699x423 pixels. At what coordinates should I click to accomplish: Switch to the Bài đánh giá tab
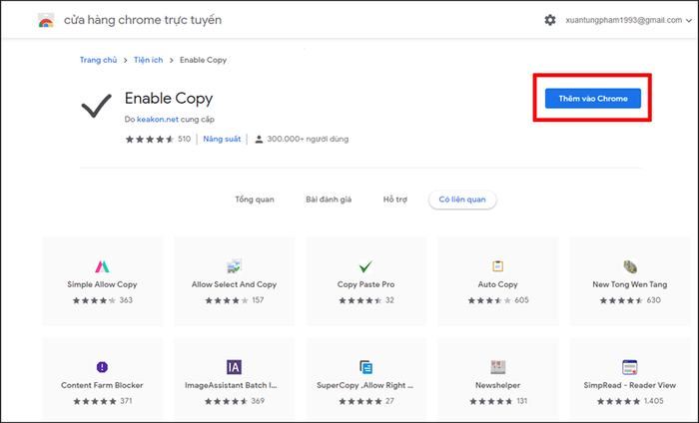[x=329, y=200]
